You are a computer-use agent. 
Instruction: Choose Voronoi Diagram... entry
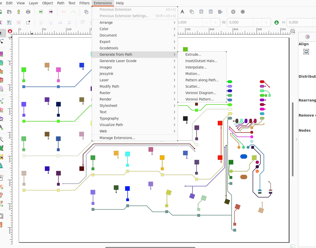click(202, 93)
